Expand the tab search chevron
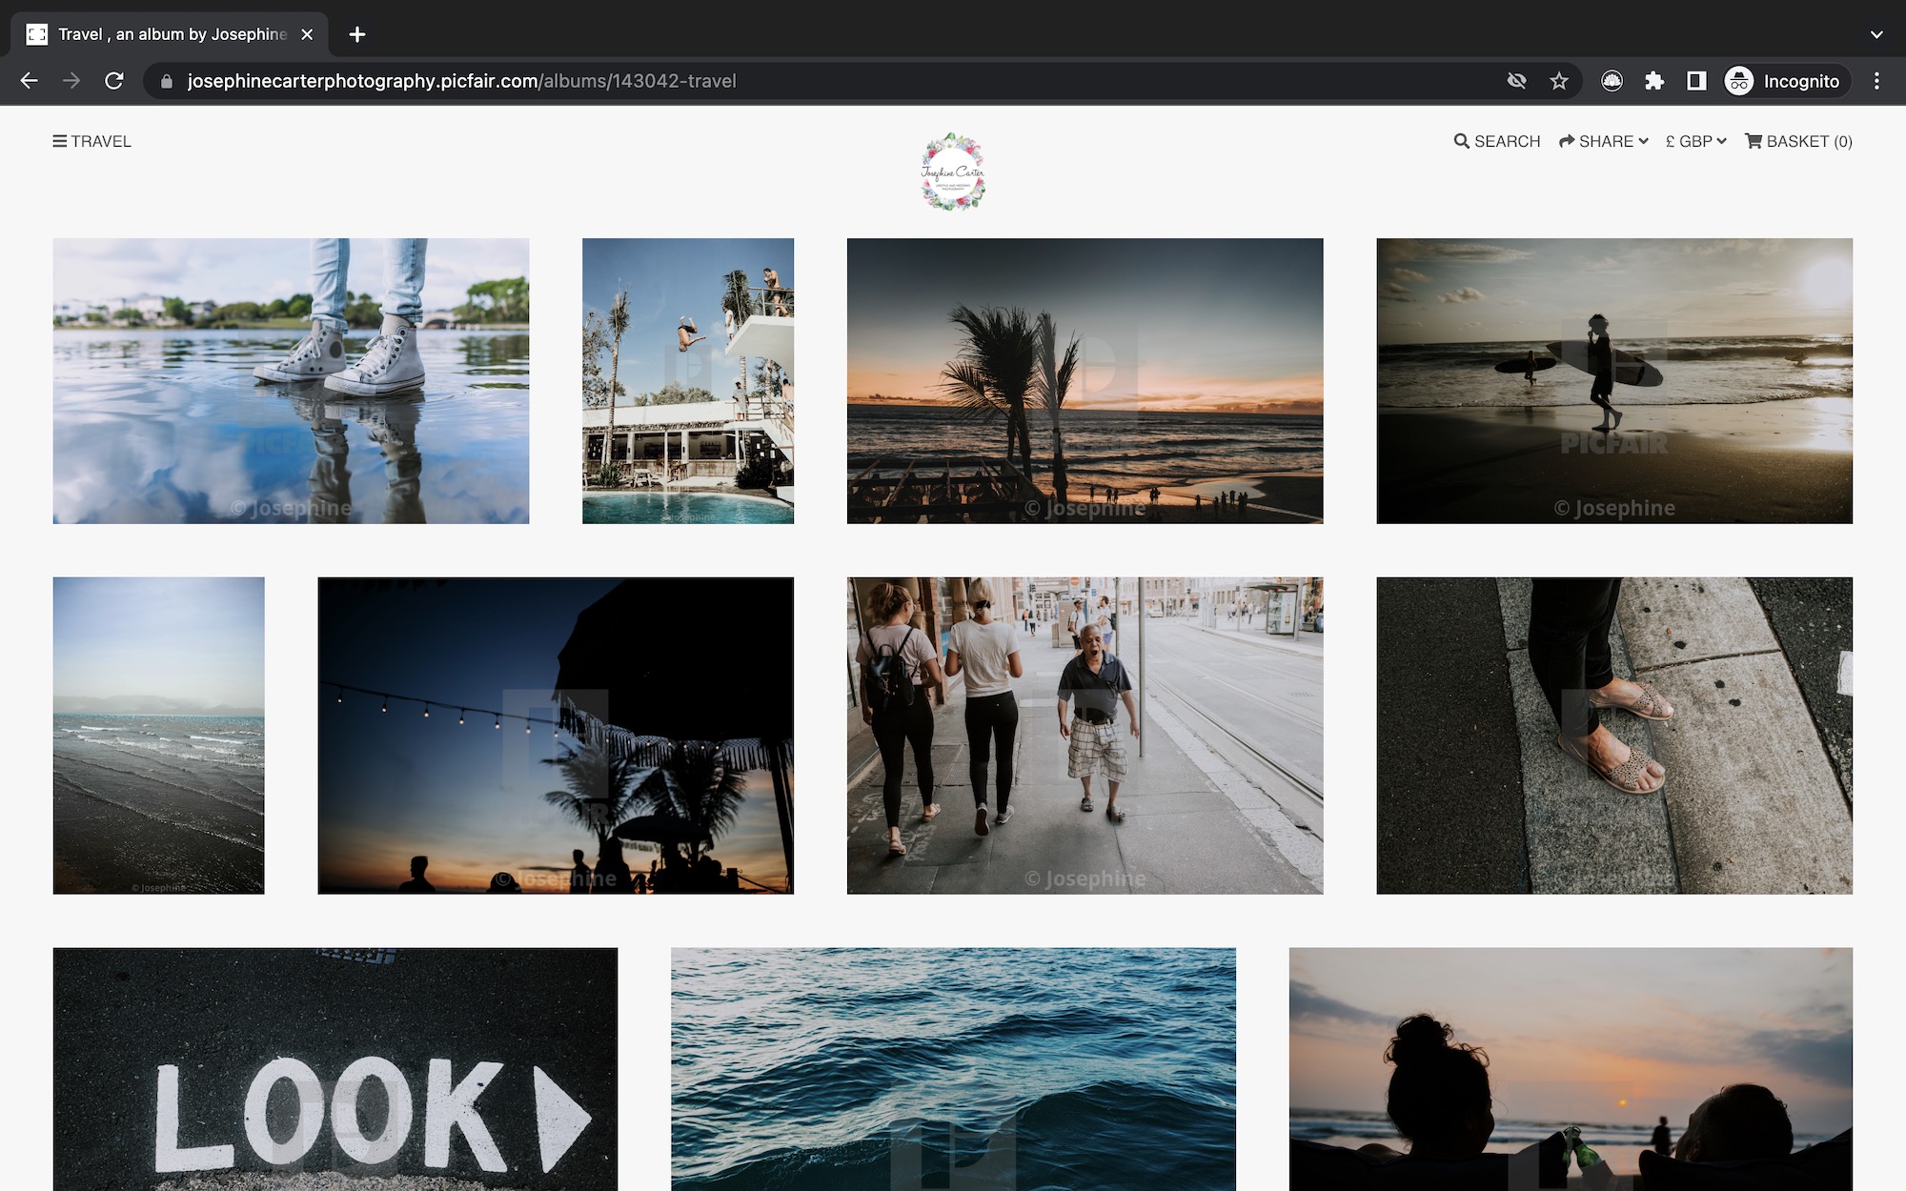 (1876, 34)
